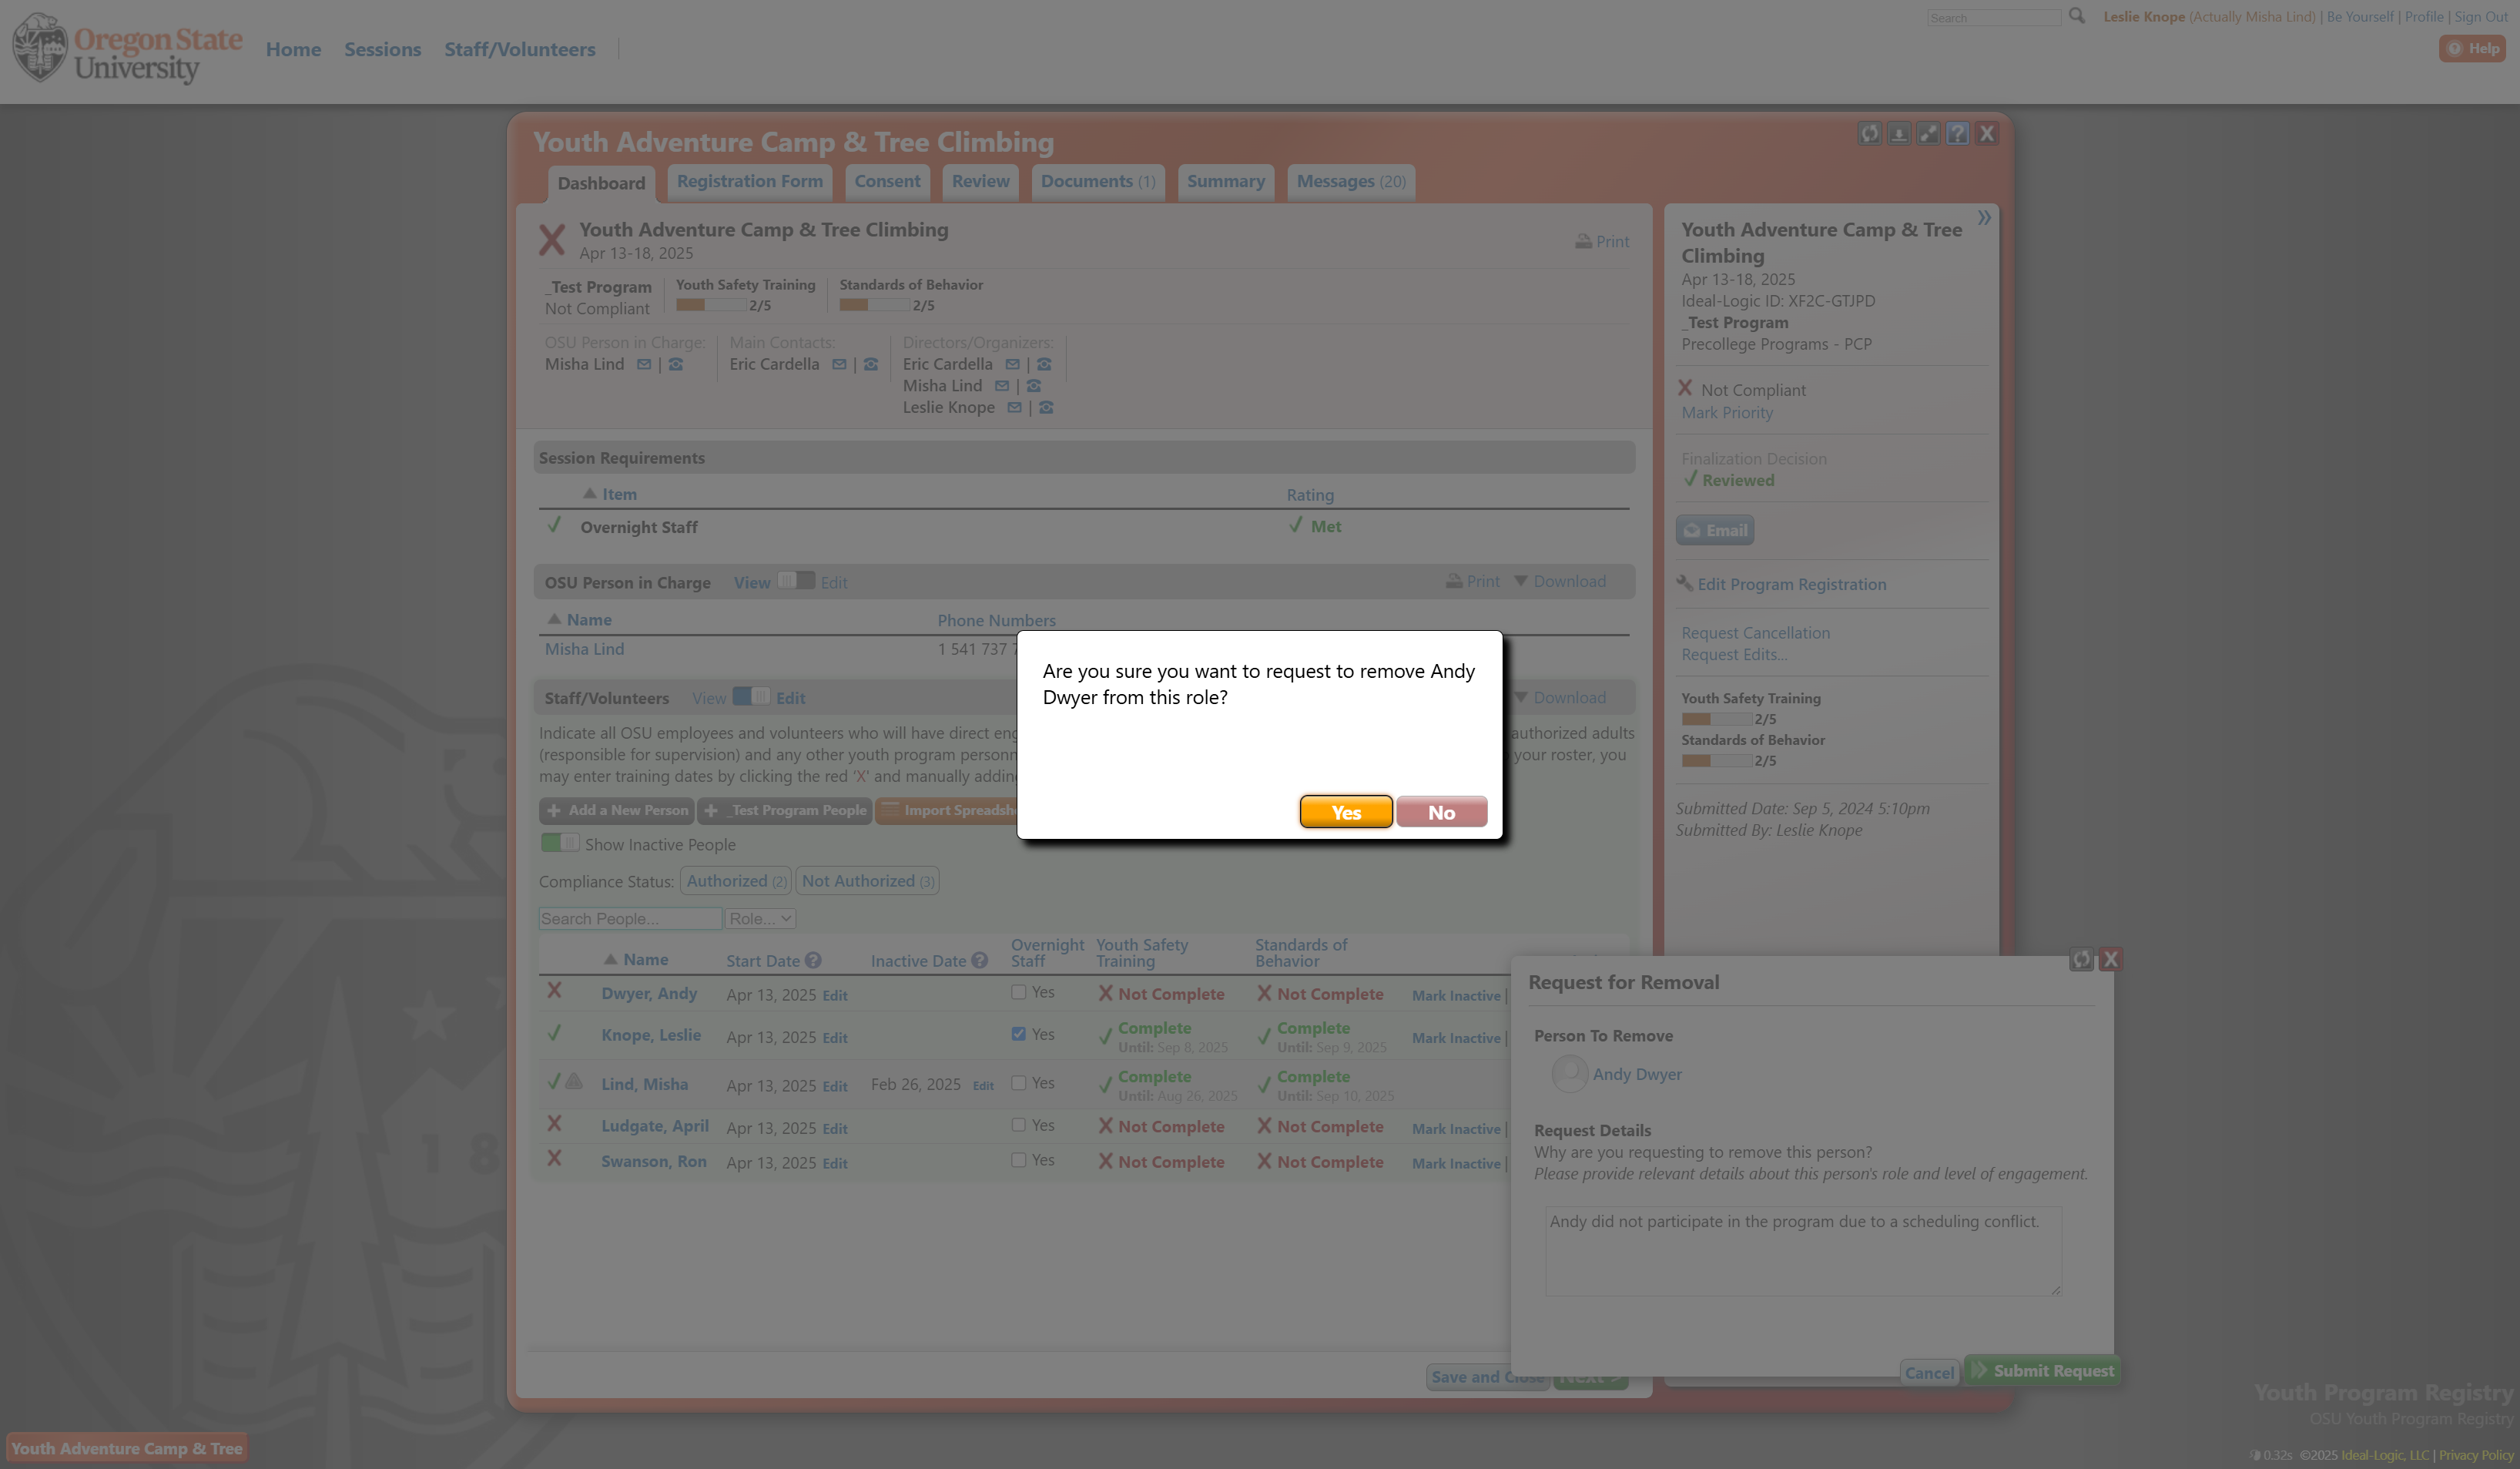
Task: Sort Session Requirements by Item arrow
Action: [590, 494]
